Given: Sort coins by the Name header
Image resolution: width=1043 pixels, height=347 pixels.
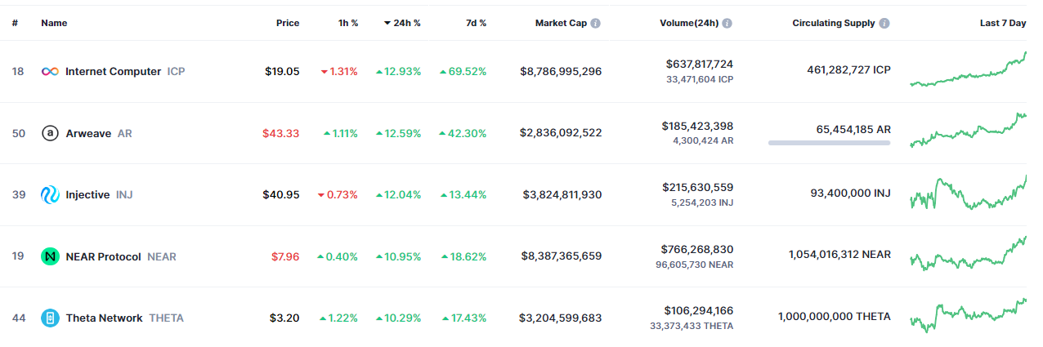Looking at the screenshot, I should click(x=54, y=23).
